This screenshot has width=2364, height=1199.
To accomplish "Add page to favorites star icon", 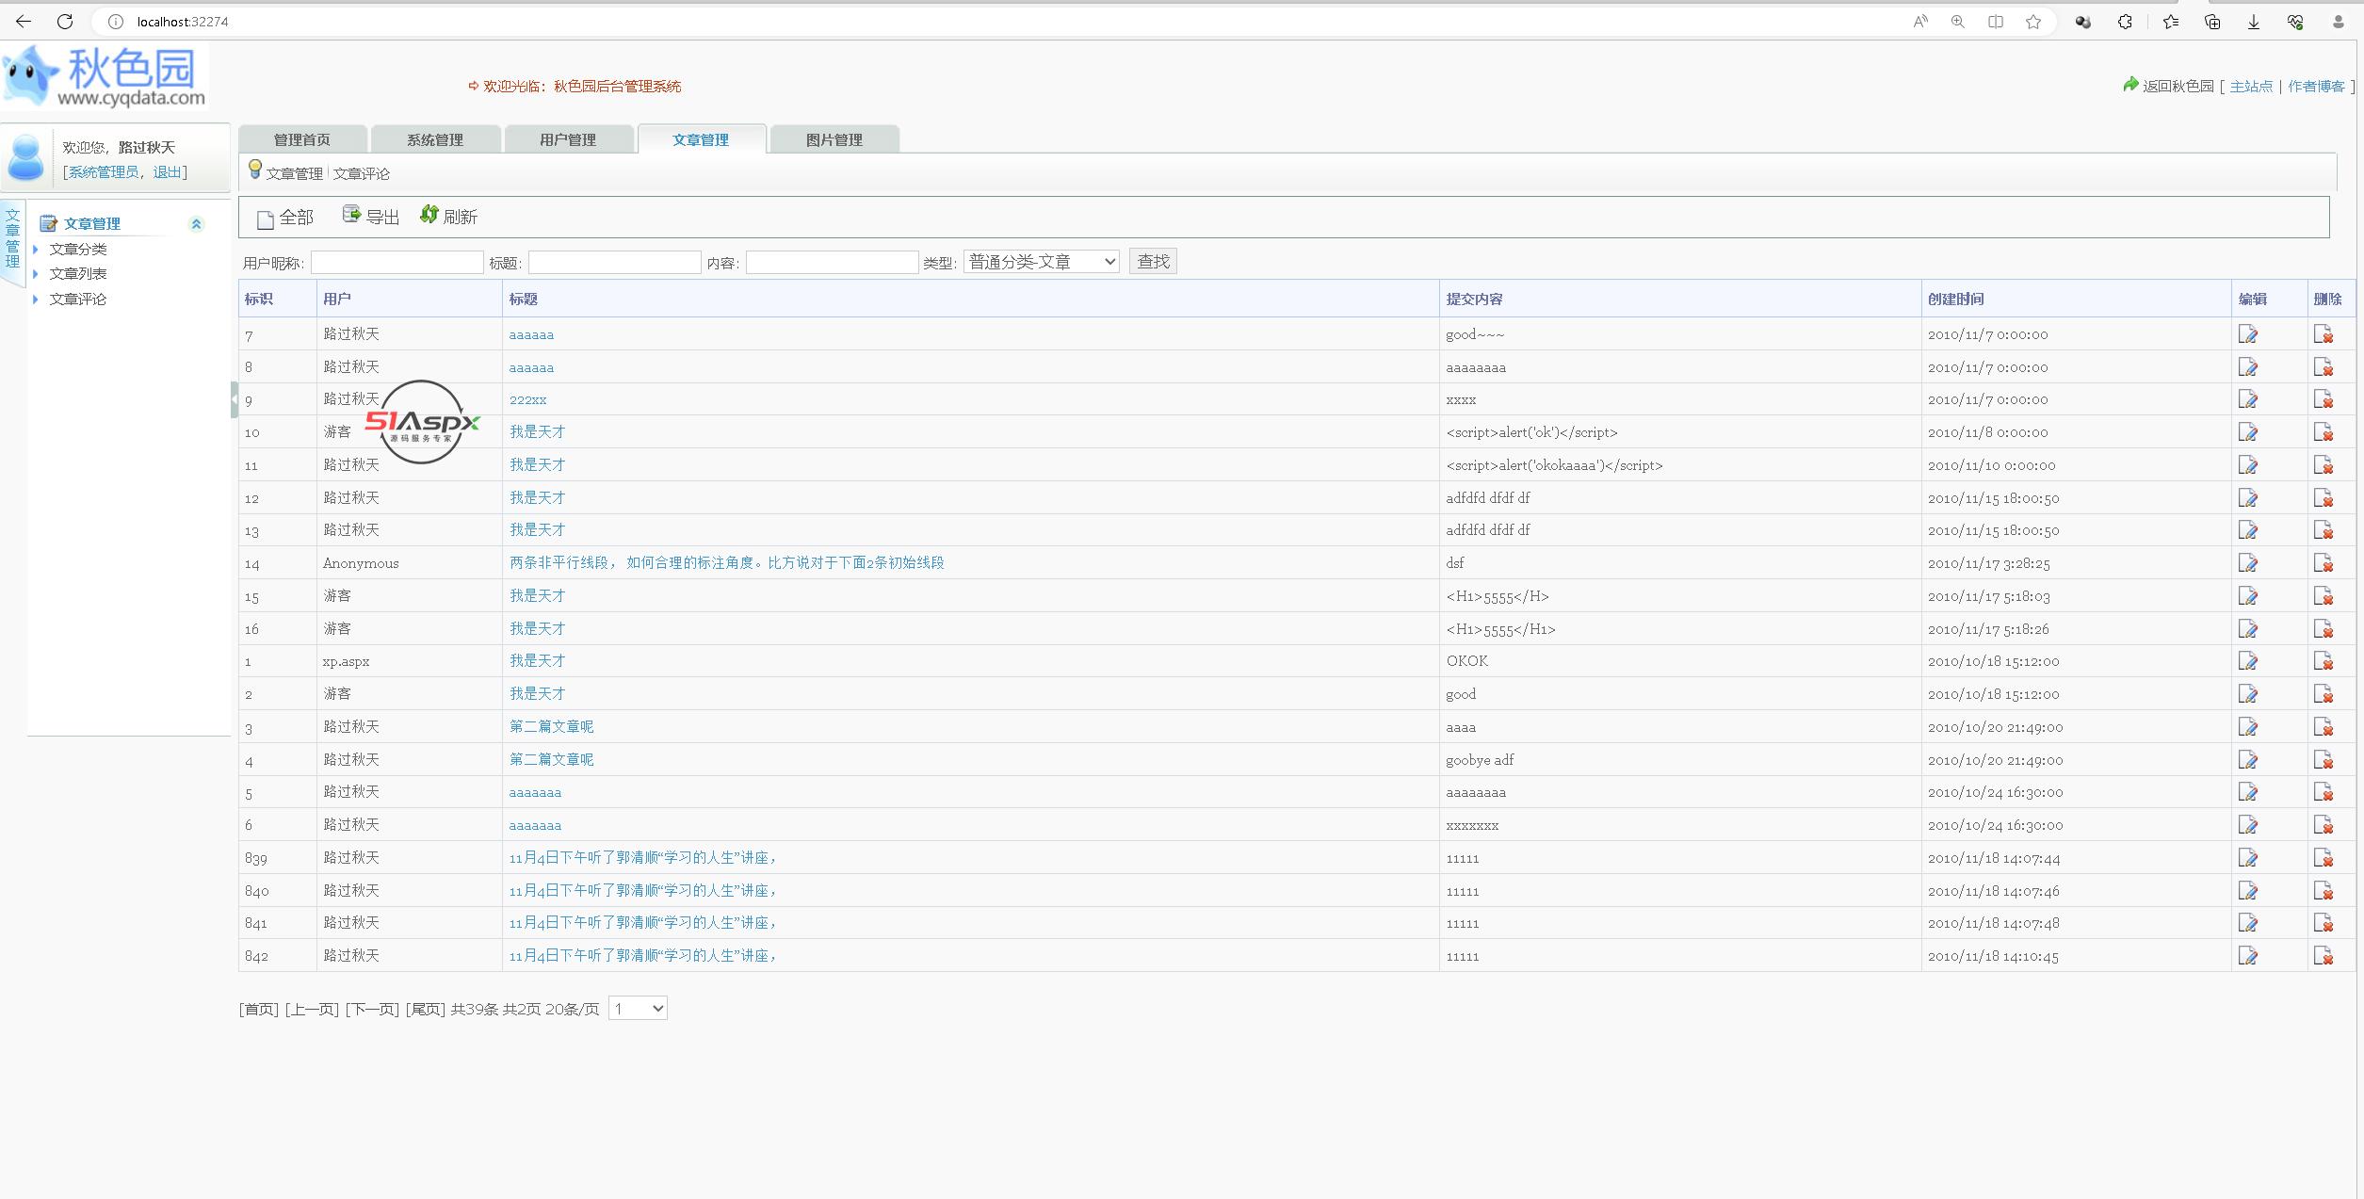I will pos(2033,22).
